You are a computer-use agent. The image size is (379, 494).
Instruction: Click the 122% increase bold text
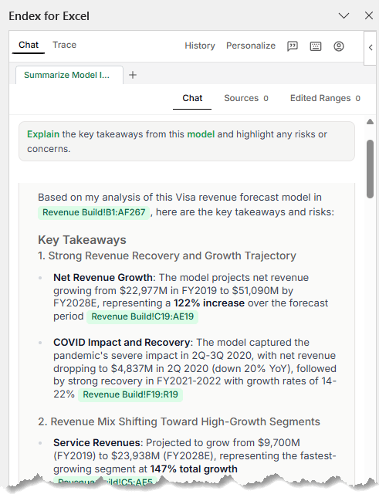click(x=209, y=303)
